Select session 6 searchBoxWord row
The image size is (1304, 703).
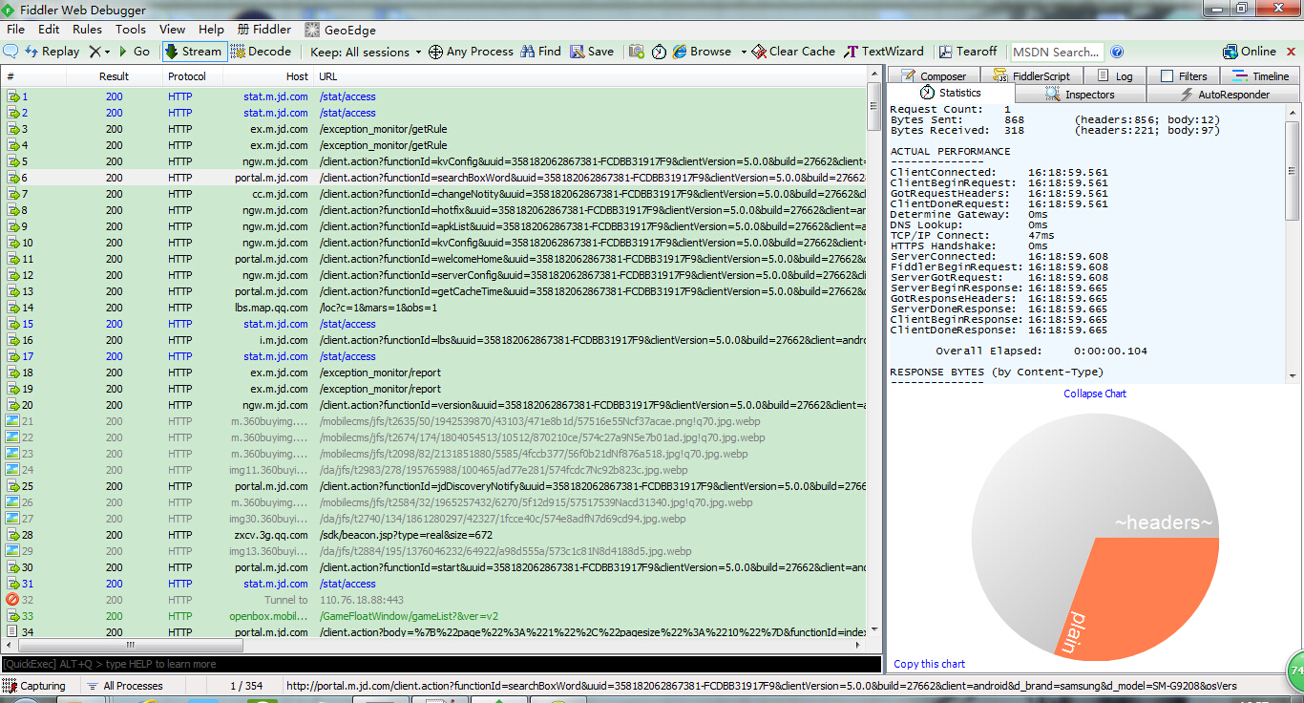[434, 178]
